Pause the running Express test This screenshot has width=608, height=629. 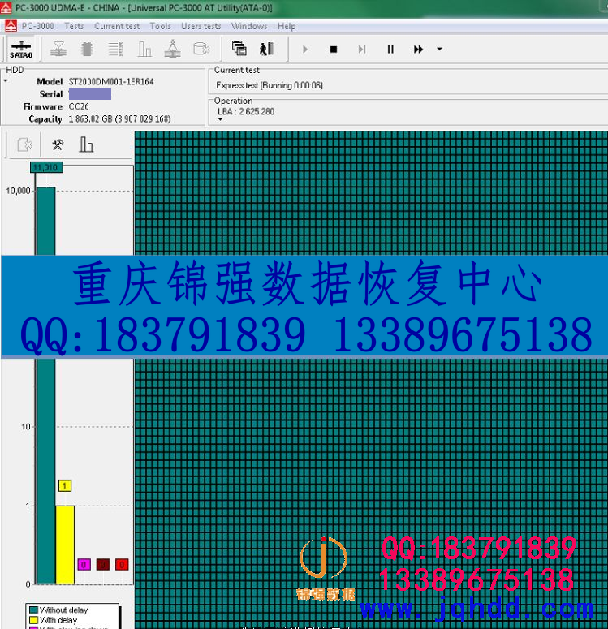pos(390,50)
